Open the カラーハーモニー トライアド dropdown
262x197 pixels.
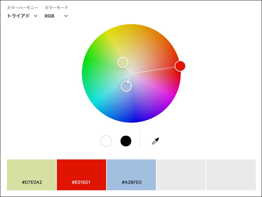click(22, 16)
